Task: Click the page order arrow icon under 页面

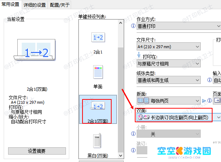Action: pyautogui.click(x=217, y=101)
